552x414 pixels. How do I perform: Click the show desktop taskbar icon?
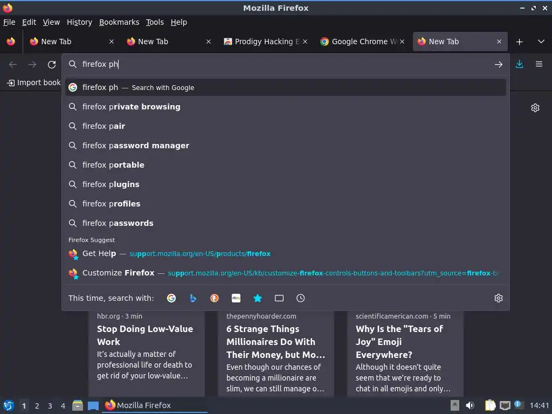tap(93, 405)
